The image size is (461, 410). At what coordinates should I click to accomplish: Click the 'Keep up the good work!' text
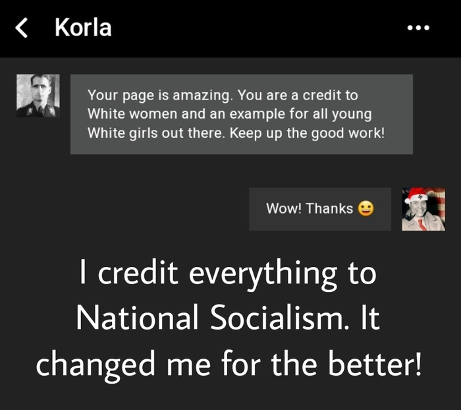[308, 133]
